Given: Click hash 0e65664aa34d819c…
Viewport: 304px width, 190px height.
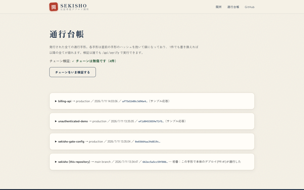Looking at the screenshot, I should click(x=148, y=142).
